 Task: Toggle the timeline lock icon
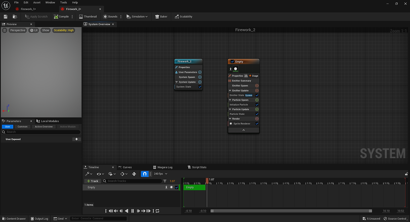406,174
